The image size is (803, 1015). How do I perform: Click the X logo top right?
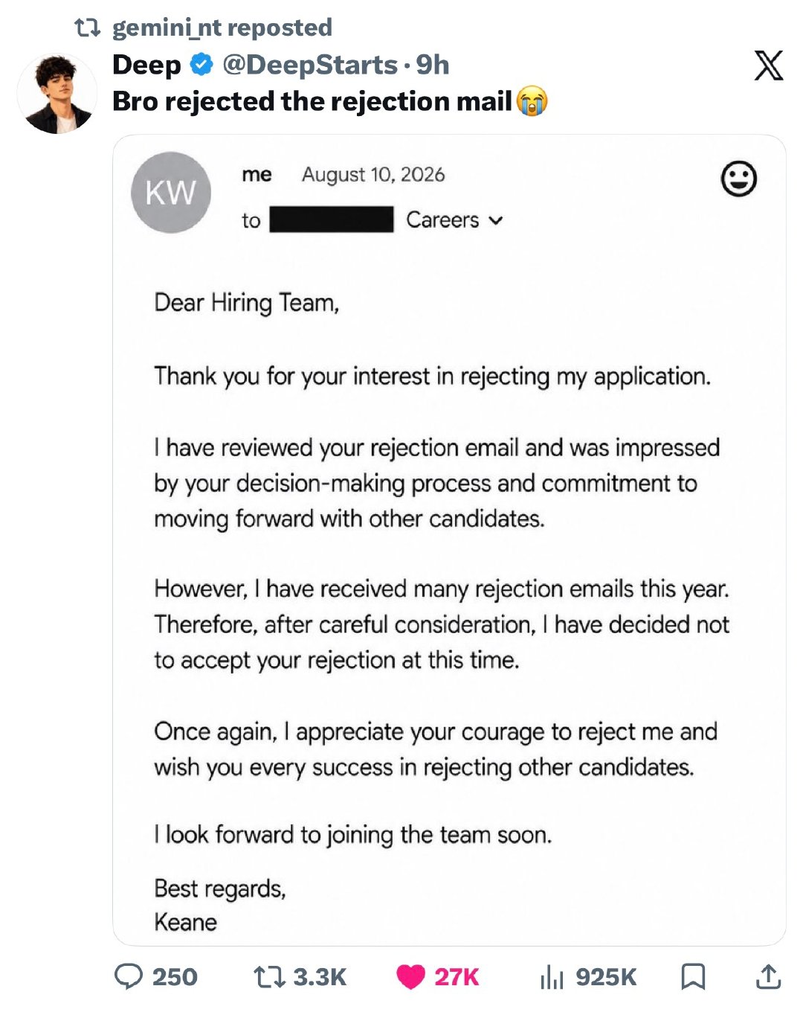coord(769,65)
